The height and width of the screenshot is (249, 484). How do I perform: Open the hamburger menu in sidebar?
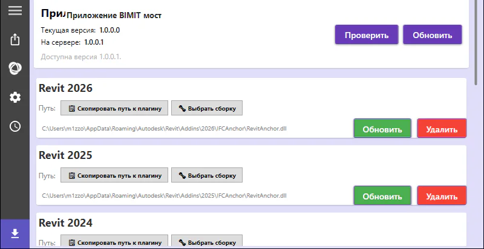coord(15,10)
